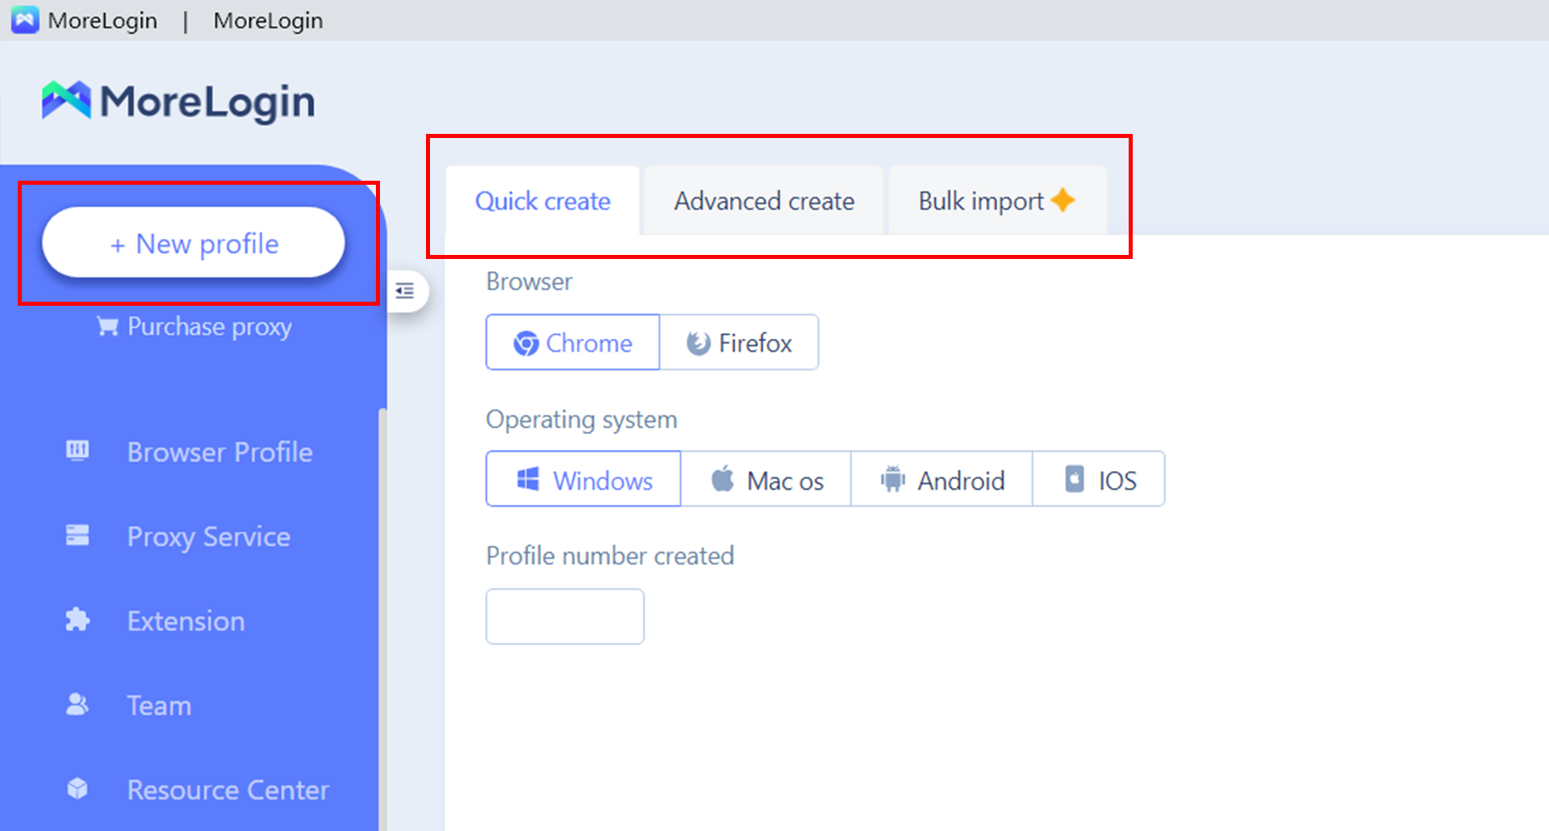
Task: Click the Profile number created input field
Action: 564,616
